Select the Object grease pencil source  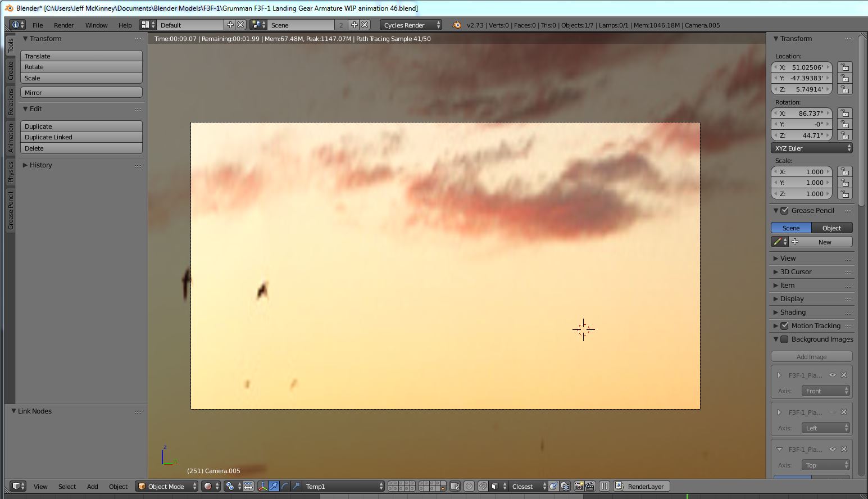pyautogui.click(x=832, y=228)
